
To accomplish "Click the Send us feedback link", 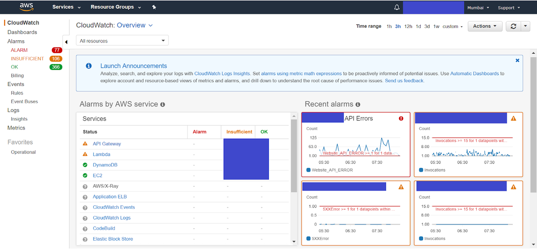I will (x=405, y=81).
